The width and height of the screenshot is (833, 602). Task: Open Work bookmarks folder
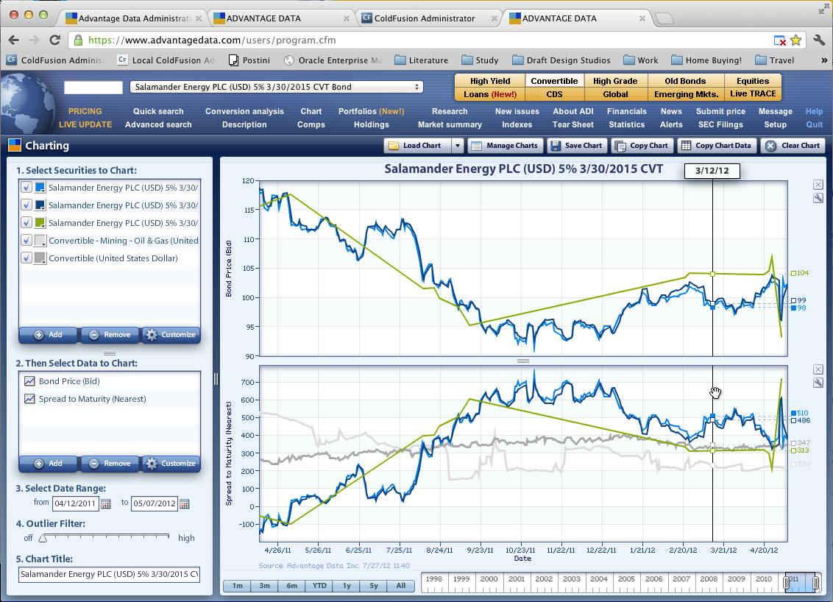point(641,60)
